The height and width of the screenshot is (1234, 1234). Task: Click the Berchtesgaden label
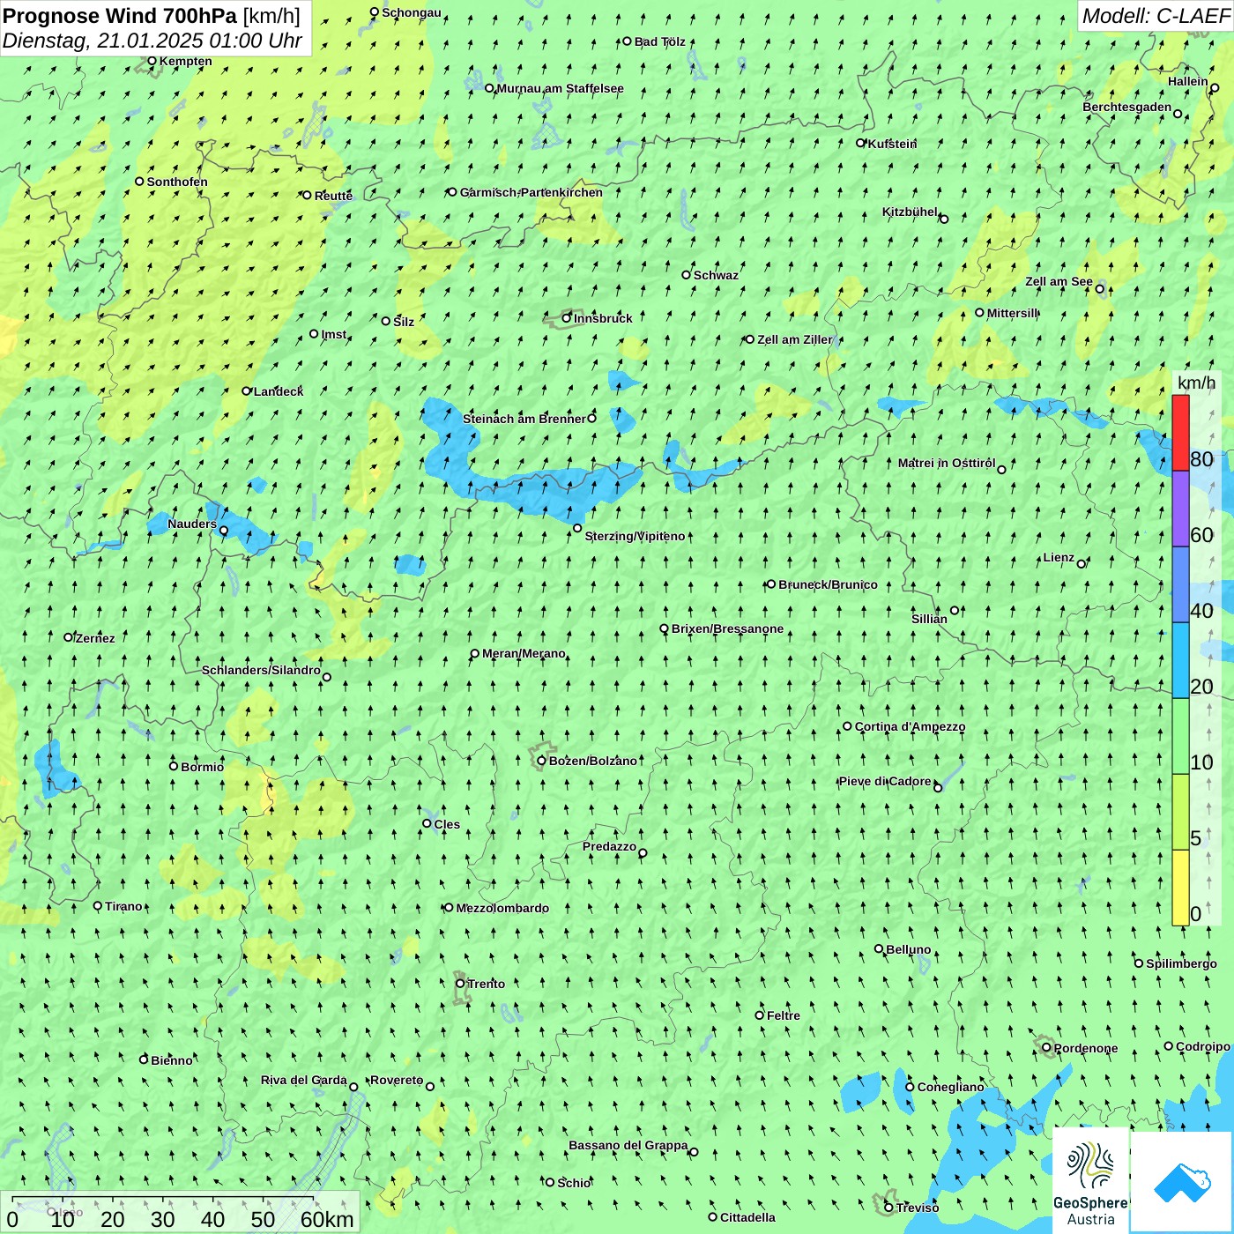point(1127,107)
